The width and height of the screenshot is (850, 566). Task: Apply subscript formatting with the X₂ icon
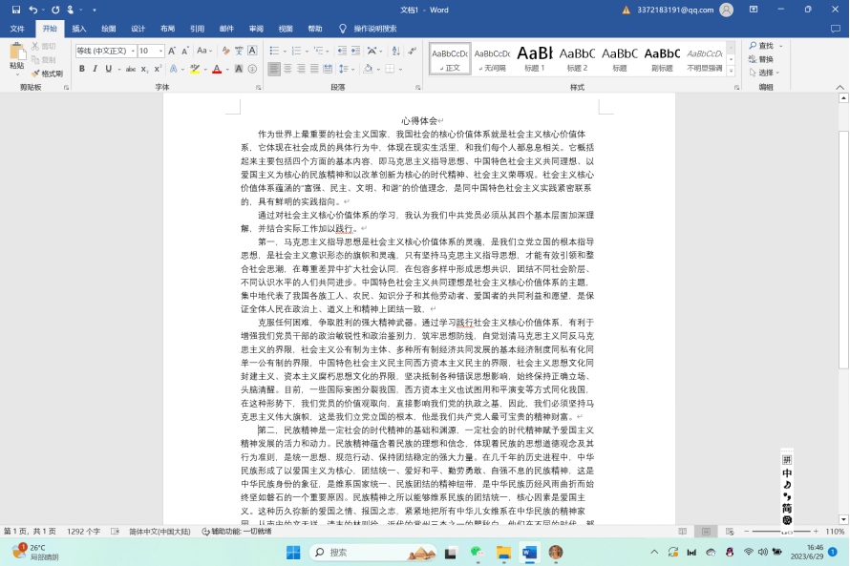coord(144,69)
